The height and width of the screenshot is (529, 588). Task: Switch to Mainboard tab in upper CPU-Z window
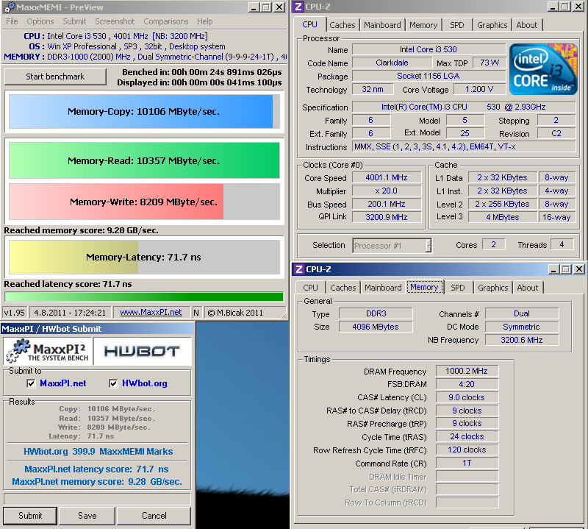pos(382,25)
